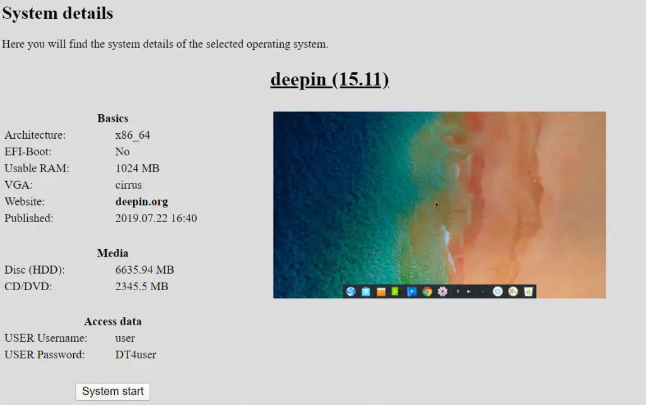Select the "2019.07.22 16:40" published date
The image size is (646, 405).
156,218
